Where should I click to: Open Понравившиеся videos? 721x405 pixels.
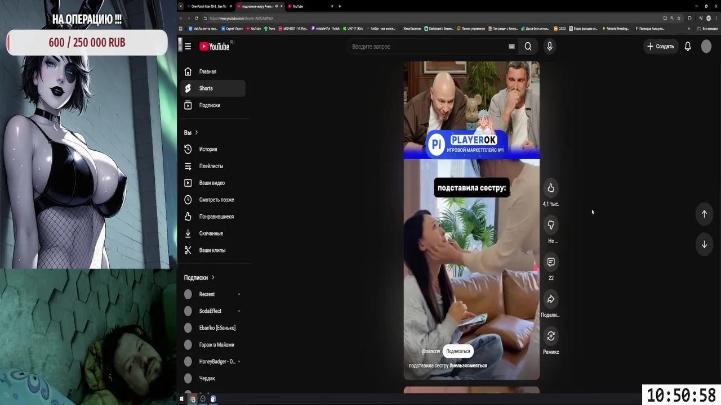tap(213, 217)
